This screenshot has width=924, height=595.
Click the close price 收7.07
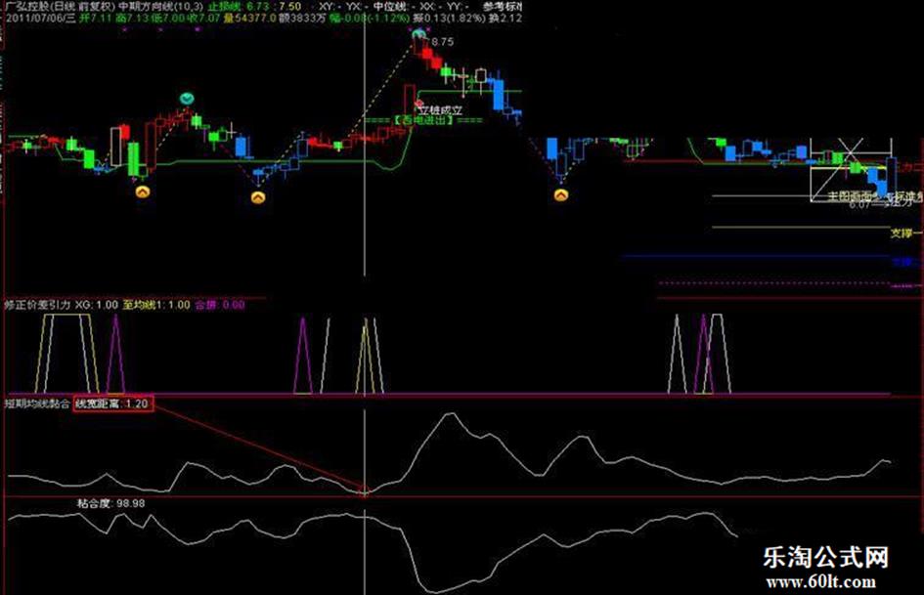point(204,18)
